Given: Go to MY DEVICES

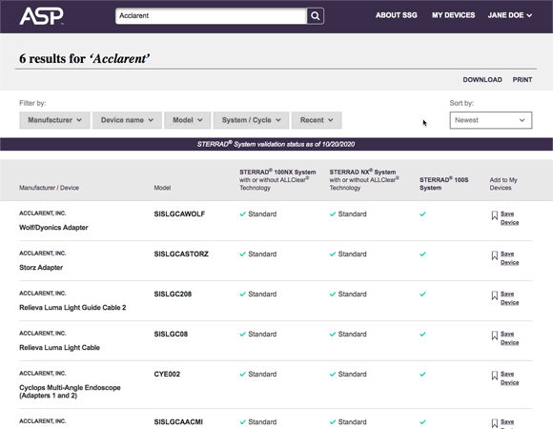Looking at the screenshot, I should 453,15.
